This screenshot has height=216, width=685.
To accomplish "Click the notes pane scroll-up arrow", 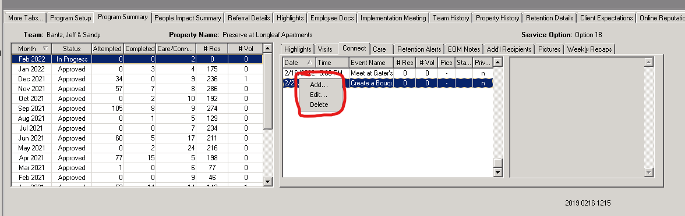I will pyautogui.click(x=649, y=62).
